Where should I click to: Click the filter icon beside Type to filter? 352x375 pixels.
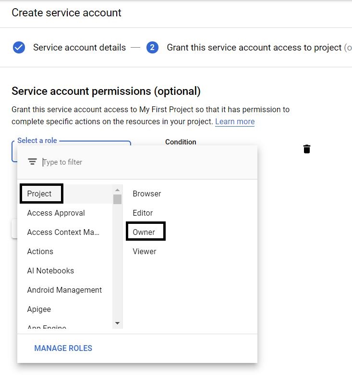tap(32, 162)
